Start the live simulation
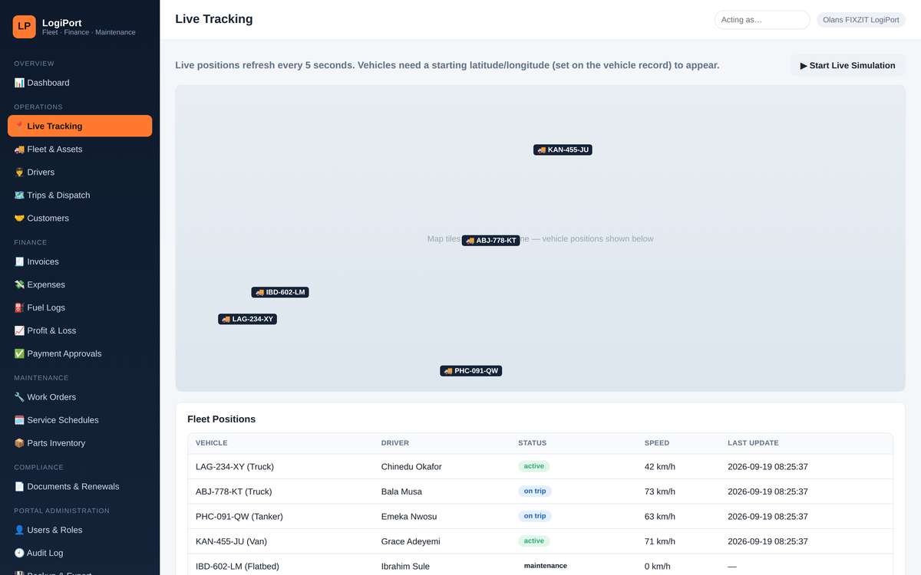The width and height of the screenshot is (921, 575). (x=848, y=65)
